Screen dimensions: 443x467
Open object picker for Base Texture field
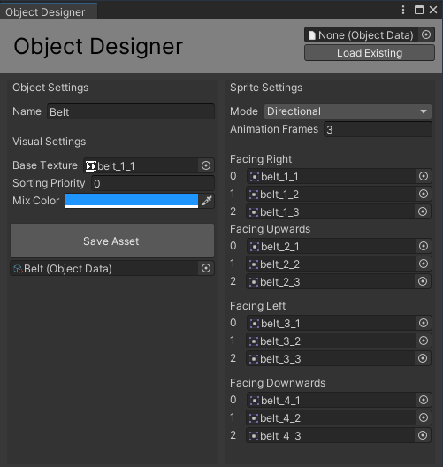[x=206, y=165]
